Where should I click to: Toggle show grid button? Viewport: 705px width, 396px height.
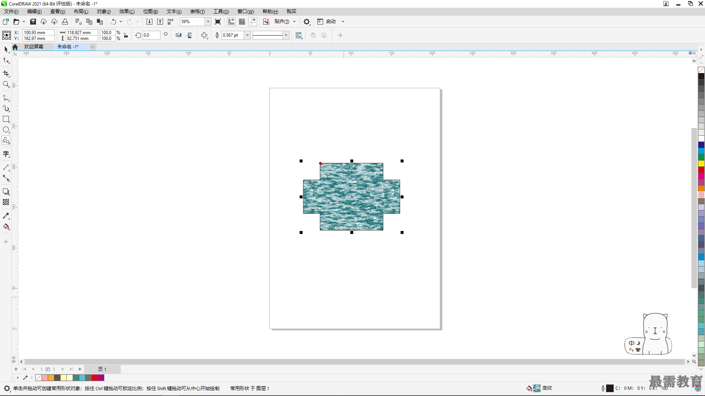[242, 22]
